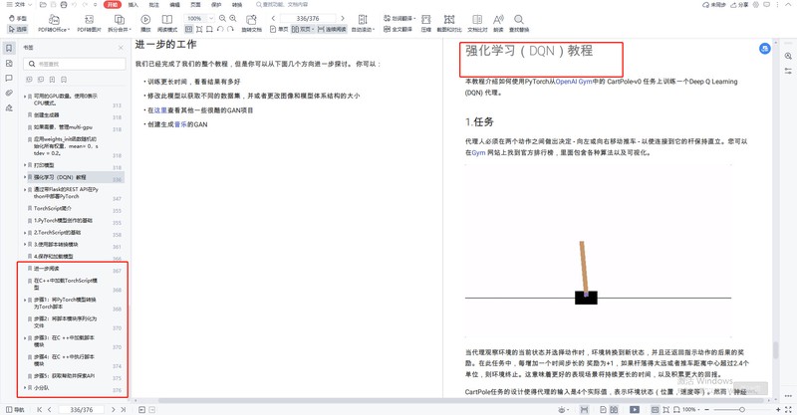This screenshot has height=415, width=797.
Task: Switch to the 批注 tab
Action: [154, 5]
